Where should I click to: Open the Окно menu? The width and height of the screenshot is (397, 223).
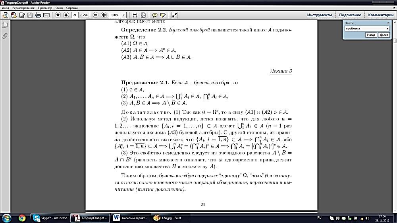click(x=59, y=8)
